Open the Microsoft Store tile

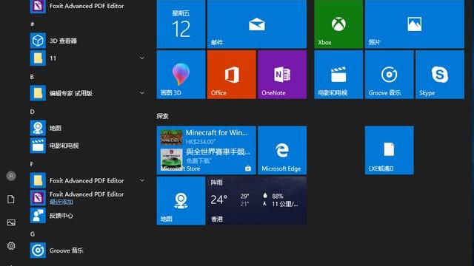coord(206,150)
